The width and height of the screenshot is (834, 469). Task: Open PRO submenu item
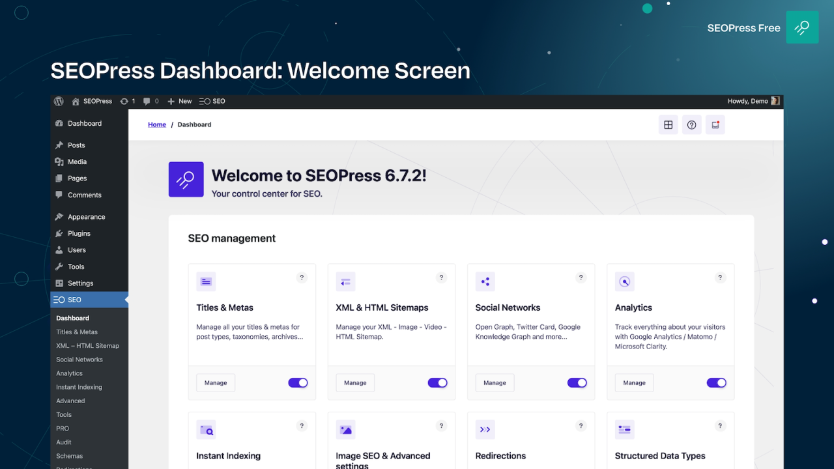pos(63,429)
